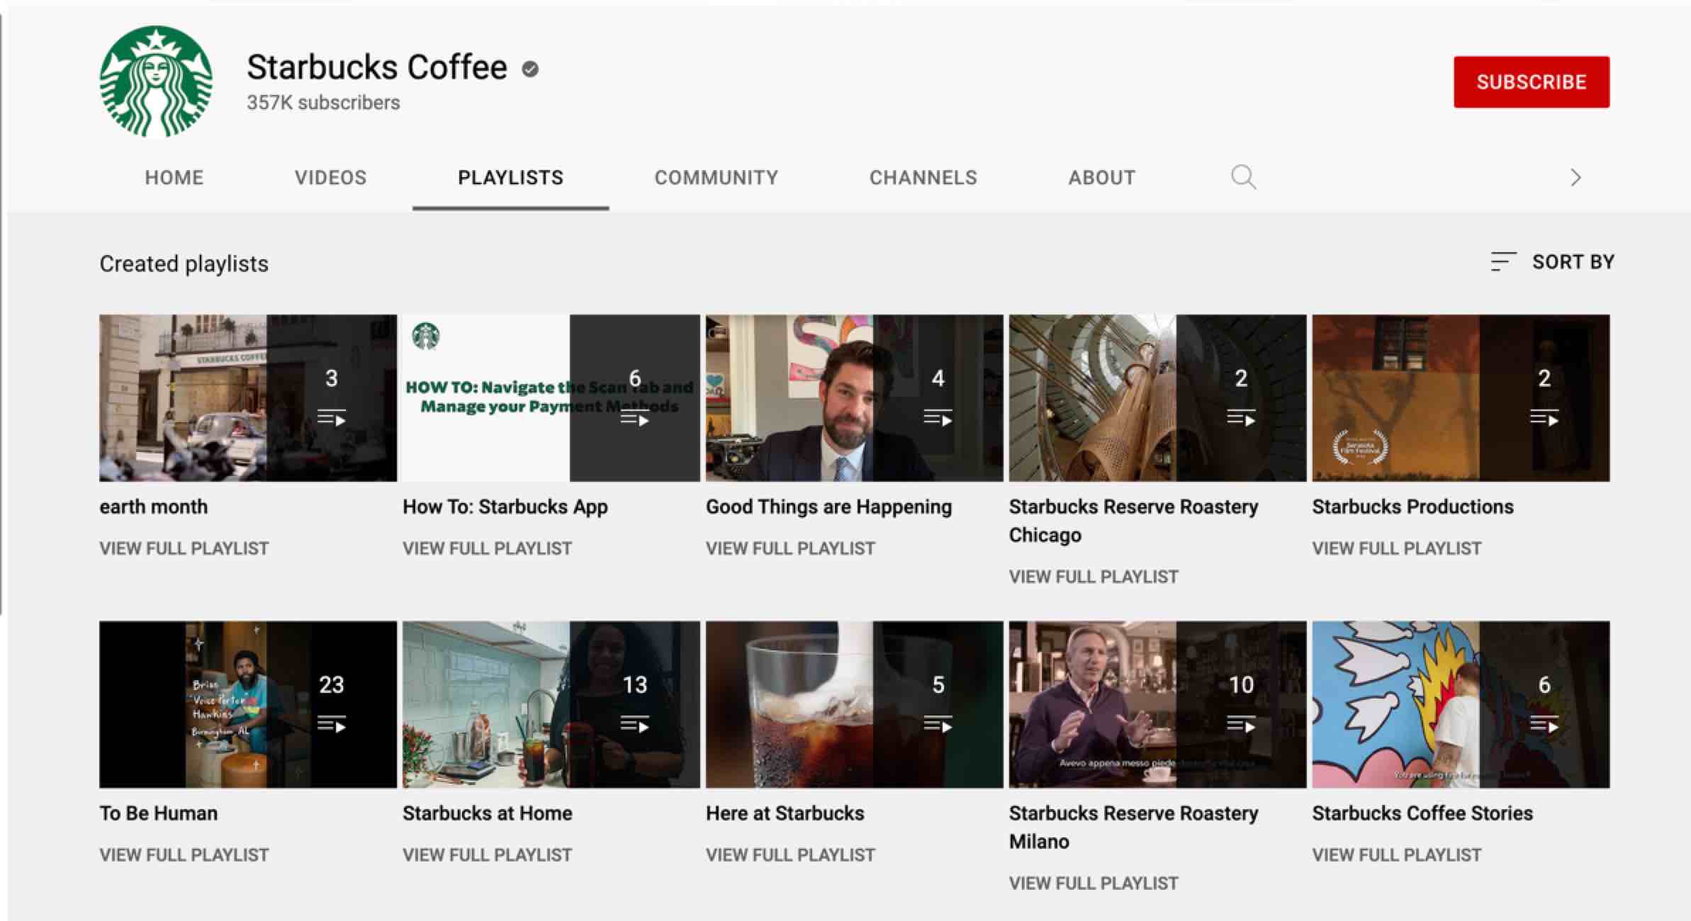
Task: Click playlist queue icon on Reserve Roastery Chicago thumbnail
Action: [1241, 418]
